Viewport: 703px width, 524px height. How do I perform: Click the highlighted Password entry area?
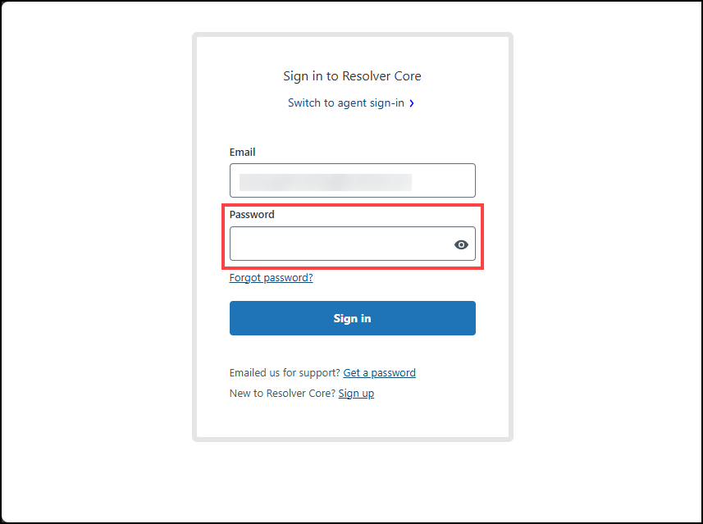click(x=345, y=244)
